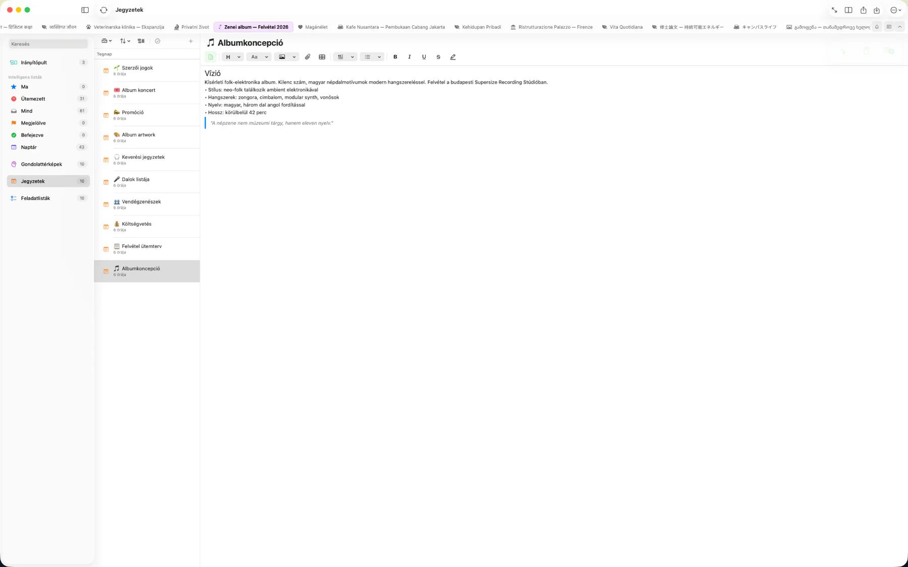Switch to Vita Quotidiana tab
The height and width of the screenshot is (567, 908).
click(x=622, y=27)
